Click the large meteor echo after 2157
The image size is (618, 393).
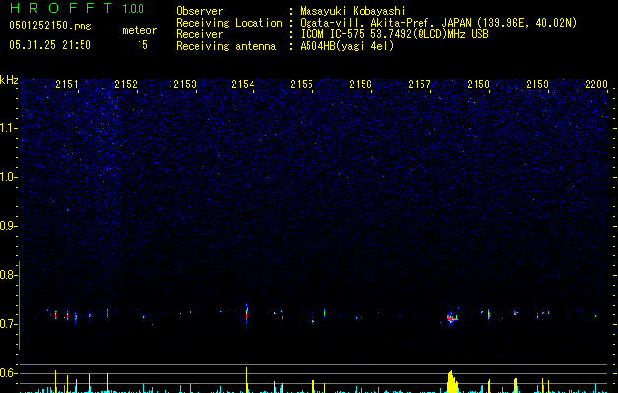(x=452, y=318)
